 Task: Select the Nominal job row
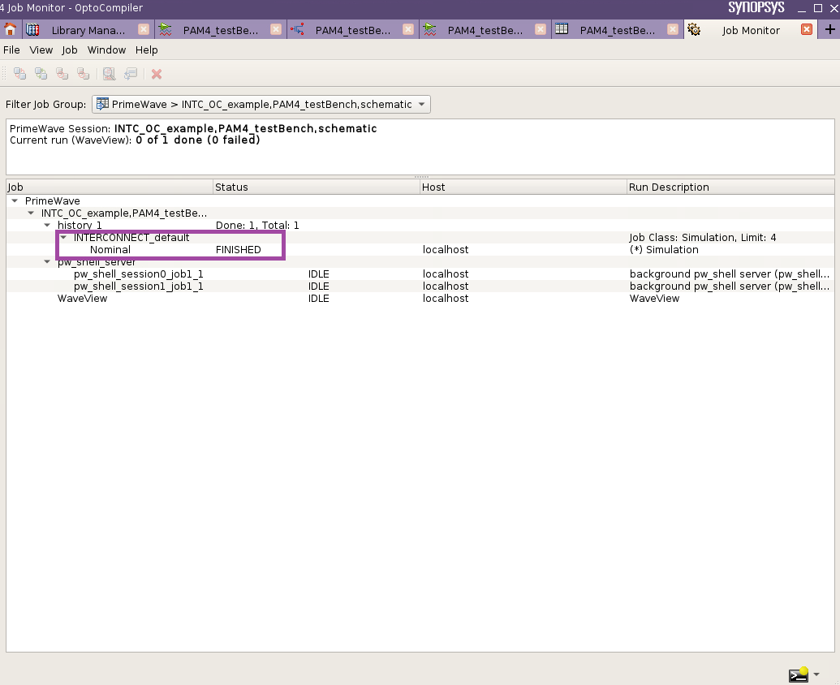click(420, 250)
